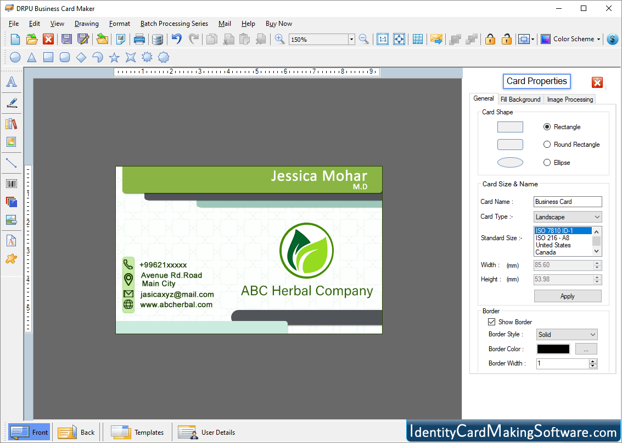Select the Ellipse card shape radio
The width and height of the screenshot is (622, 443).
547,163
